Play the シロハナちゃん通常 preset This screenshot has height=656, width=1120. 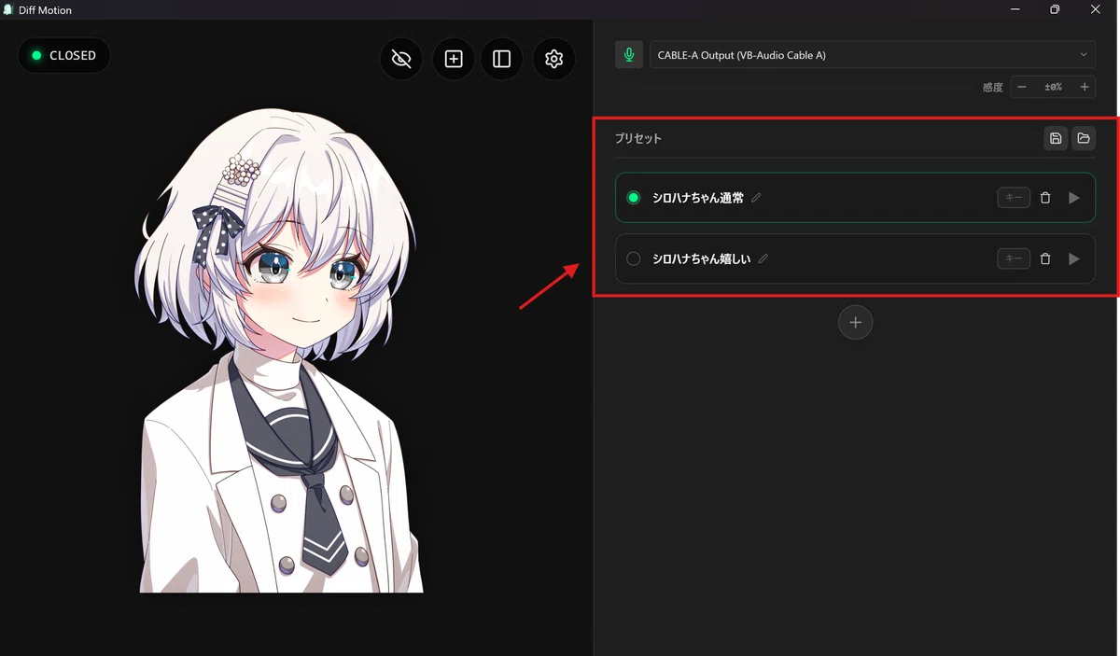(1074, 198)
